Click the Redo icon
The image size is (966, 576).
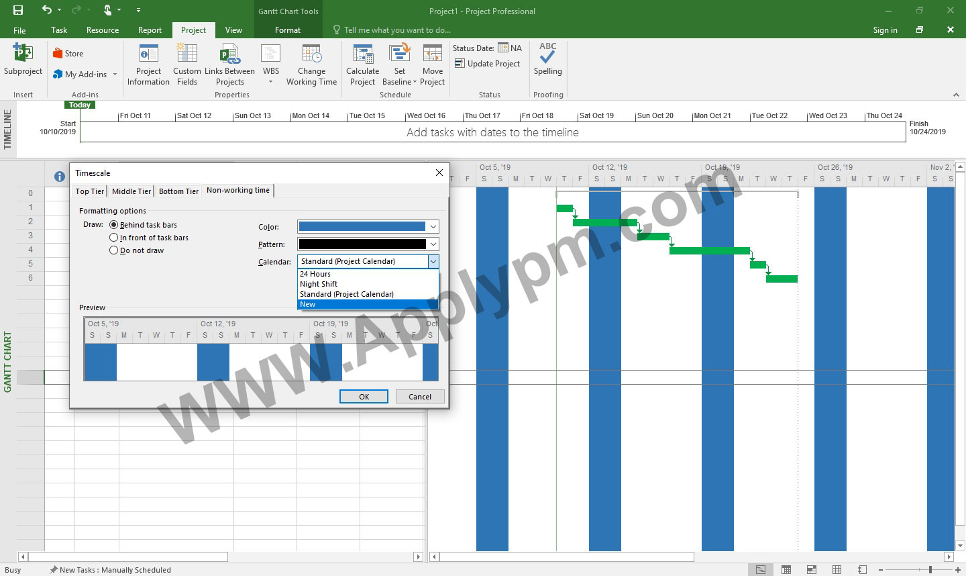(x=76, y=10)
